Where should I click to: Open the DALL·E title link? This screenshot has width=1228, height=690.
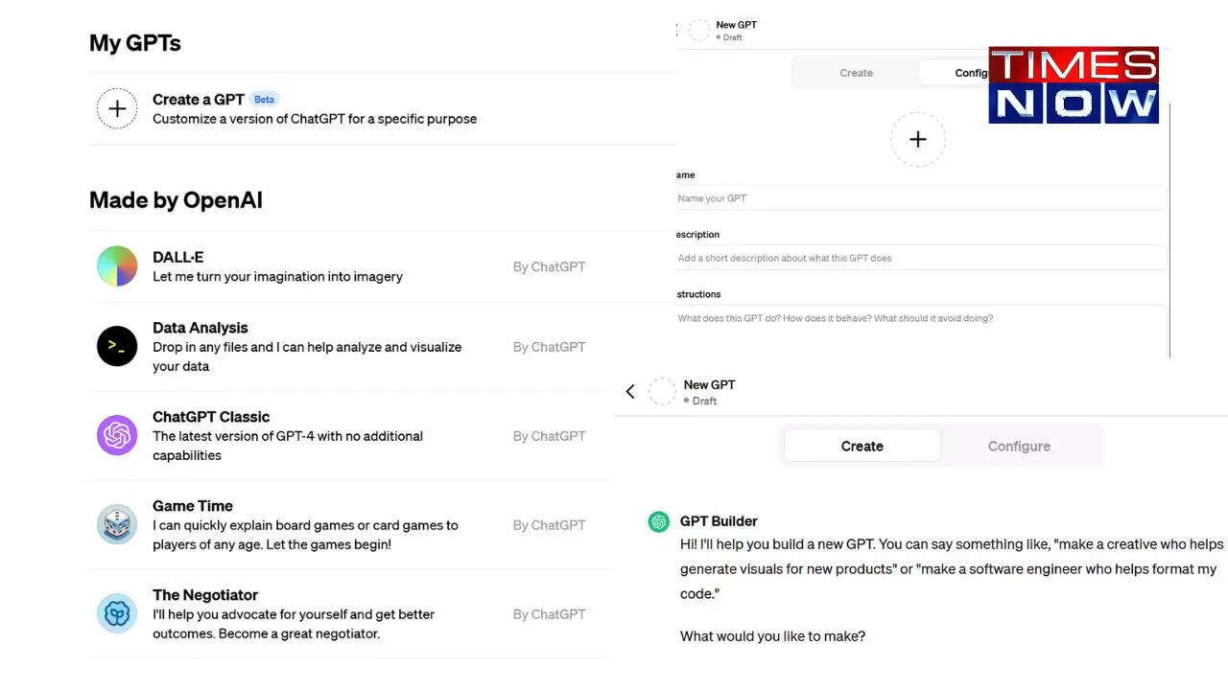click(177, 257)
